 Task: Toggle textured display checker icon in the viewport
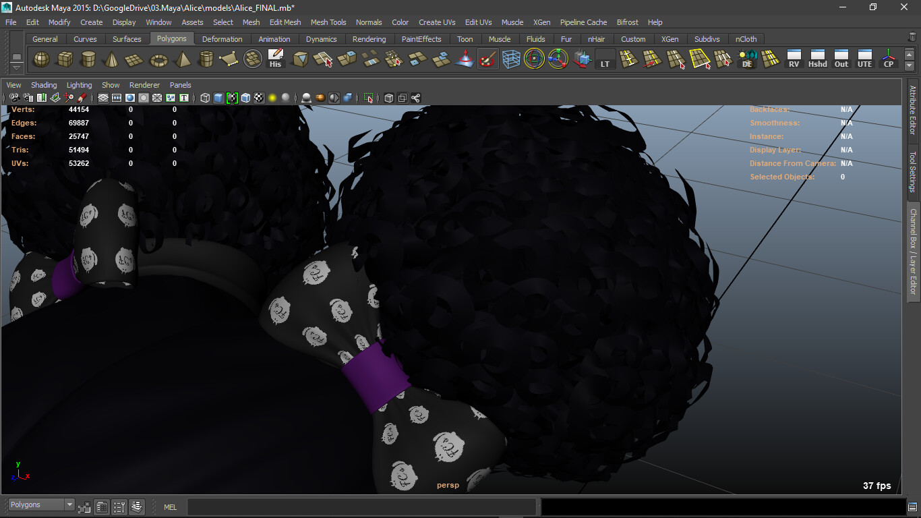point(259,98)
